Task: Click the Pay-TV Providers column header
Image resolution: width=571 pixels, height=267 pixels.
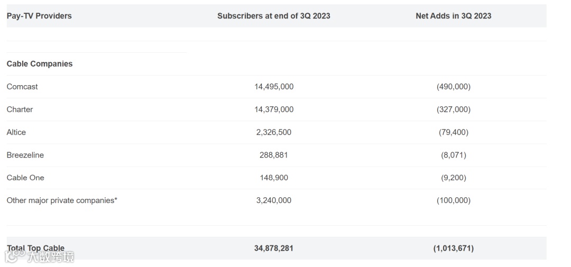Action: coord(39,16)
